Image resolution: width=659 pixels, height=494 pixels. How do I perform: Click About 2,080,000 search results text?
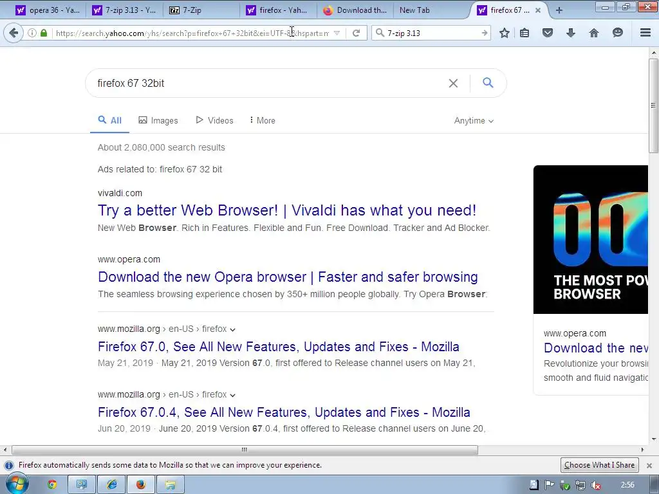coord(162,147)
